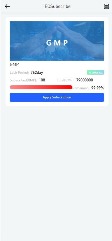Click the Subscribed(GMP) label

(23, 80)
